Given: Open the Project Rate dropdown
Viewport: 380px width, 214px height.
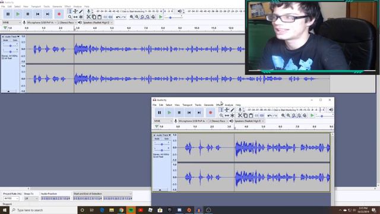Looking at the screenshot, I should click(x=11, y=199).
